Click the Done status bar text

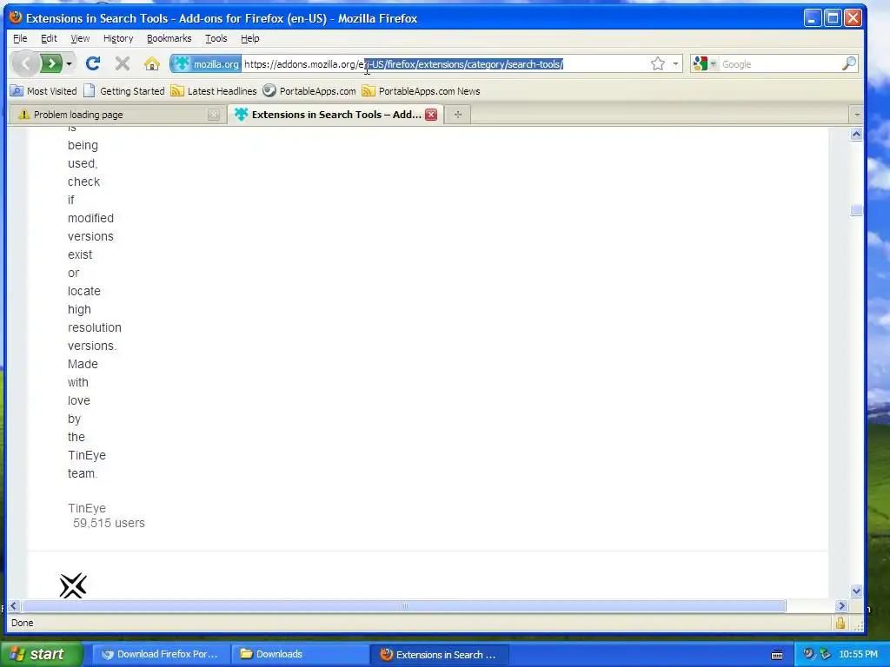pos(22,623)
